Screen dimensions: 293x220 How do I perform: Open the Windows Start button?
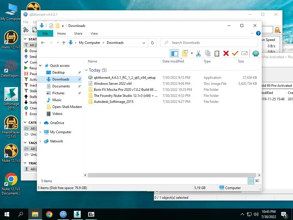7,214
